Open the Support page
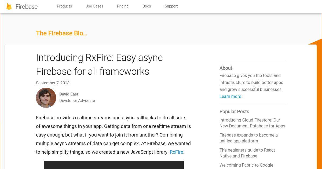 171,6
